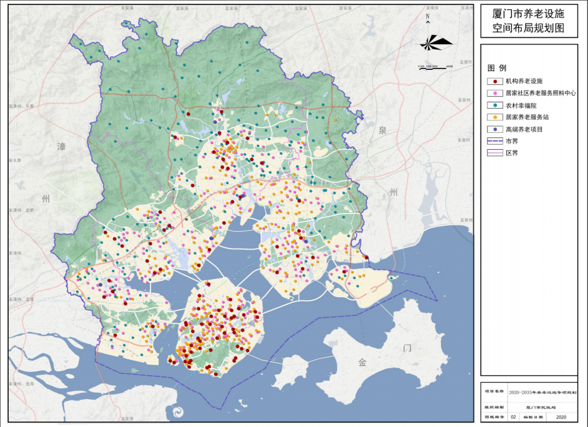Click the 门 label on Kinmen island
The image size is (588, 427).
pos(407,348)
